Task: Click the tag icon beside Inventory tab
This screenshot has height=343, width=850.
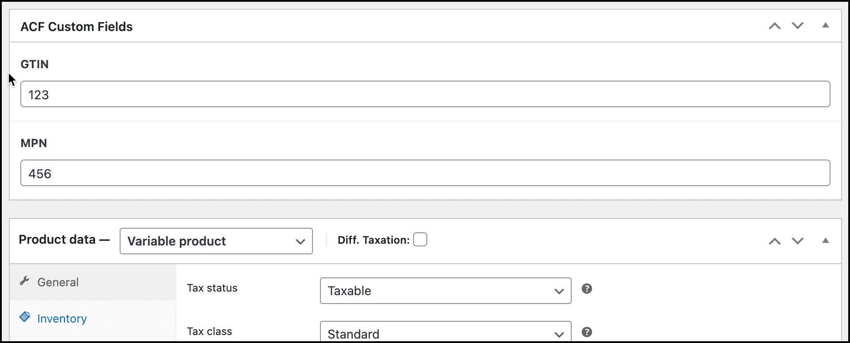Action: 25,317
